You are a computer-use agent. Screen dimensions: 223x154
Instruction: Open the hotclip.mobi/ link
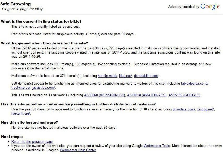107,76
